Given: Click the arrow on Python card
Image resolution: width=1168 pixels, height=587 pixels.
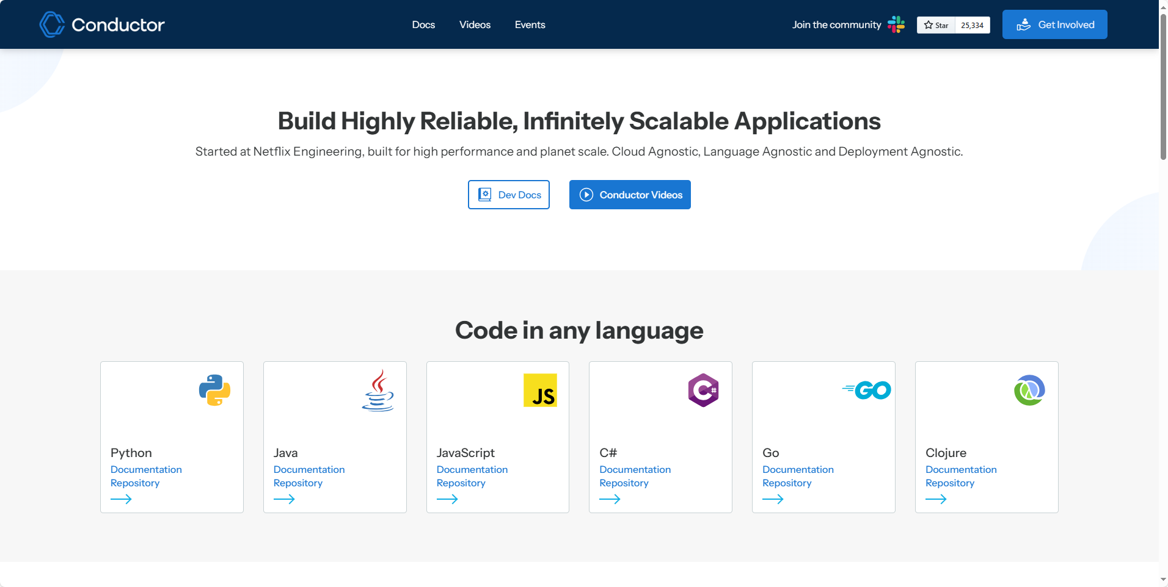Looking at the screenshot, I should tap(121, 499).
